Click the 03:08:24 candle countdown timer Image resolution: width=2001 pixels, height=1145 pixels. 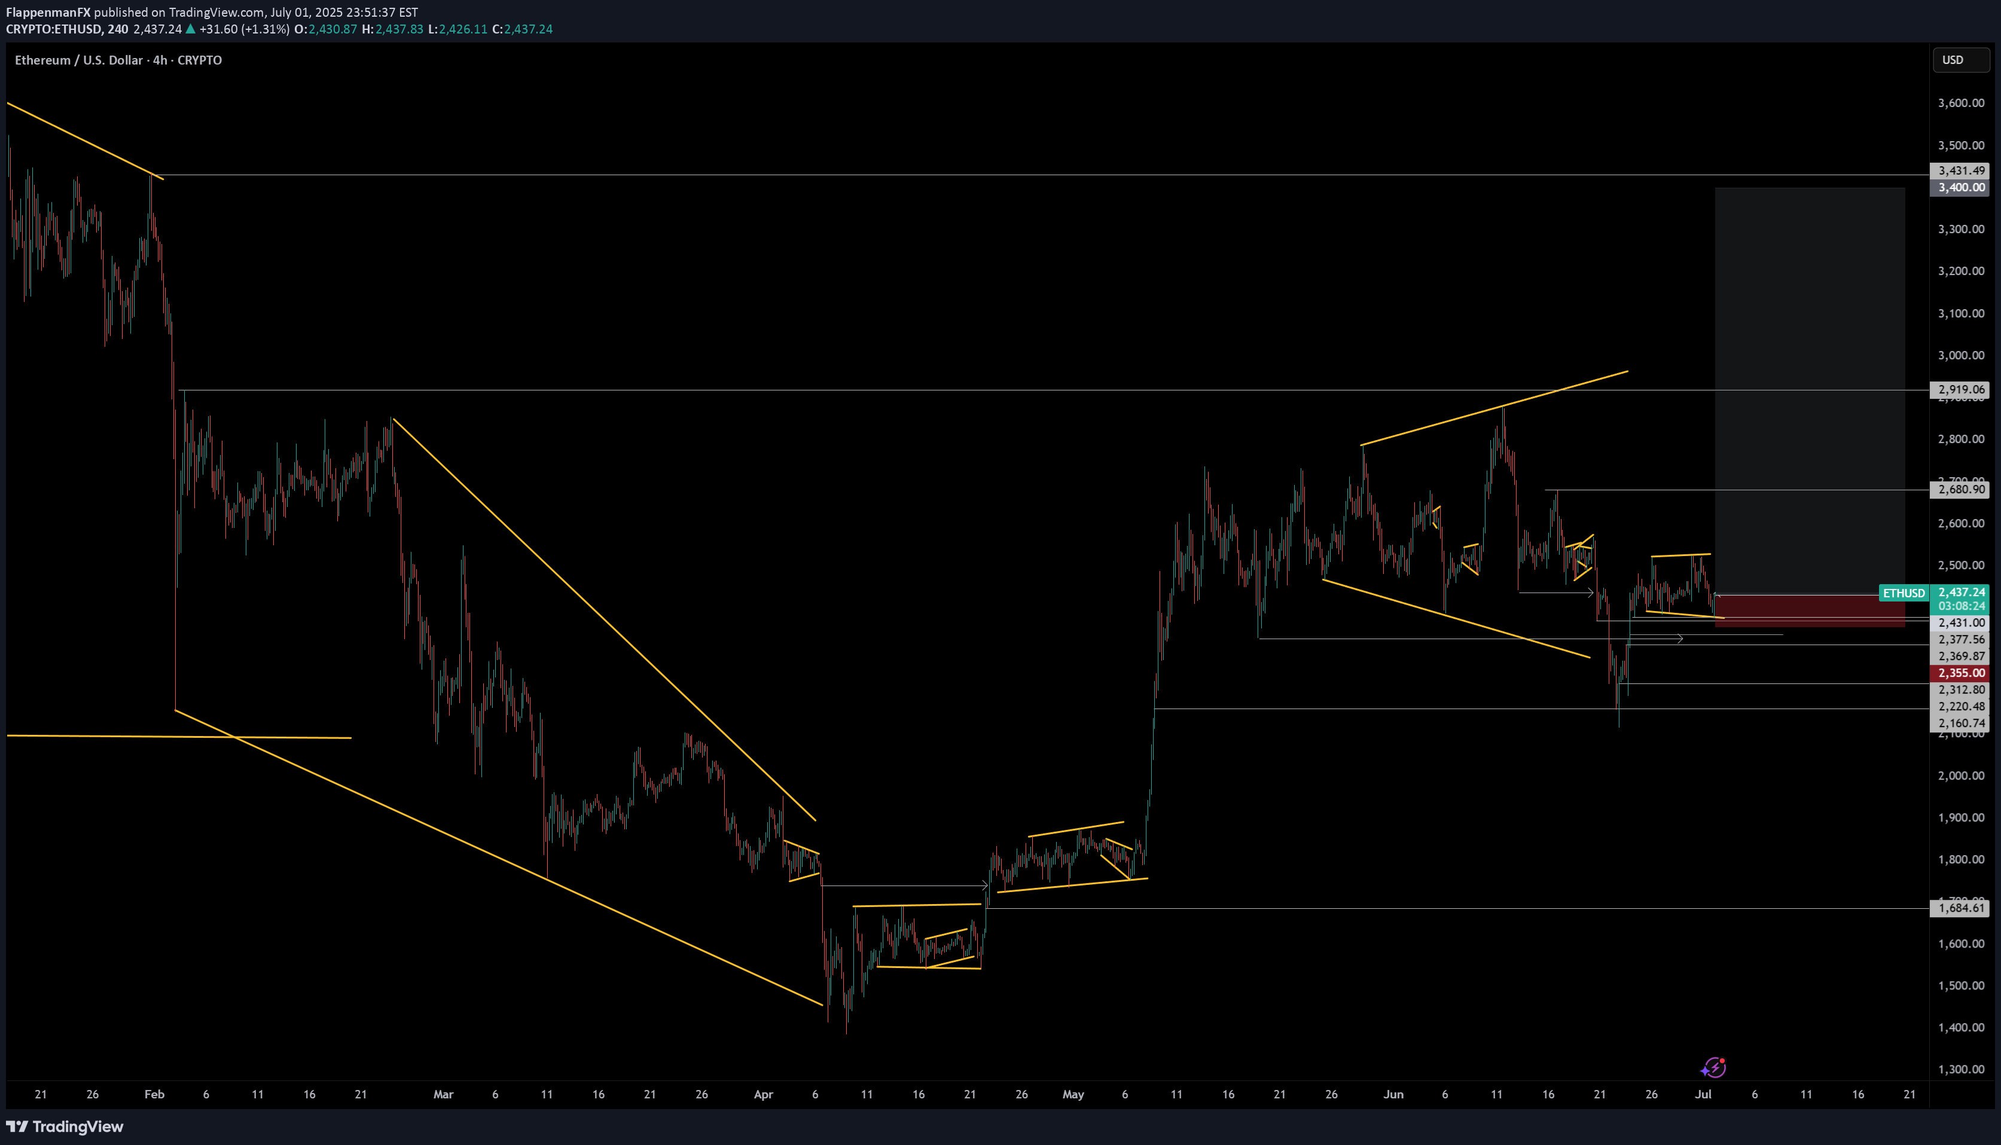tap(1961, 606)
